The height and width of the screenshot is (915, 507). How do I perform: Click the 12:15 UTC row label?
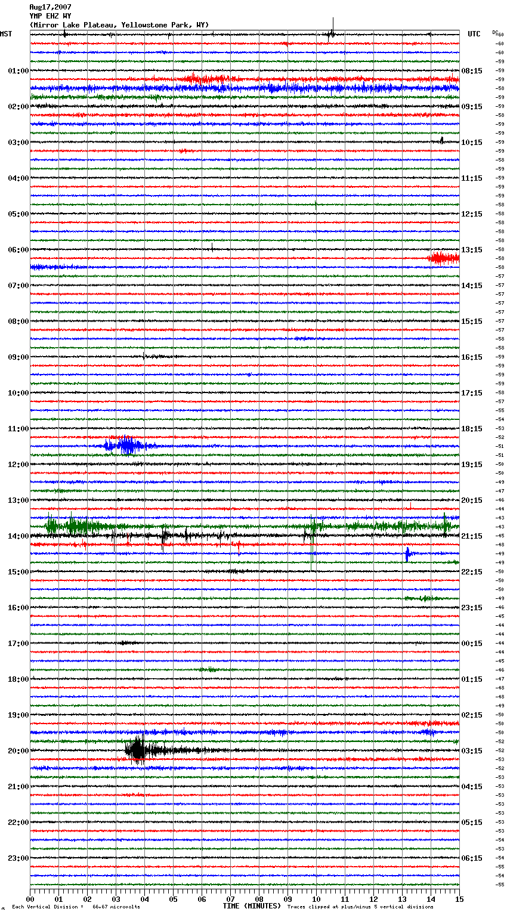(472, 214)
